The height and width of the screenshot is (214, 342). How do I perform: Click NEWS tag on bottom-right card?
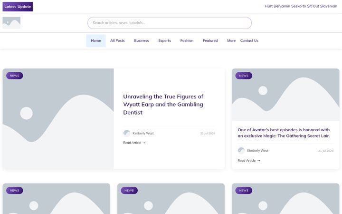pos(244,190)
